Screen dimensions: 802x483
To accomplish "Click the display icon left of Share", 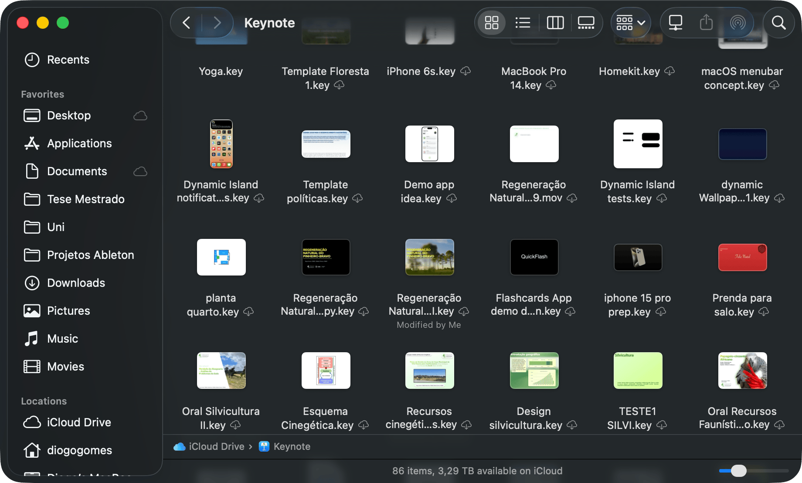I will 675,23.
